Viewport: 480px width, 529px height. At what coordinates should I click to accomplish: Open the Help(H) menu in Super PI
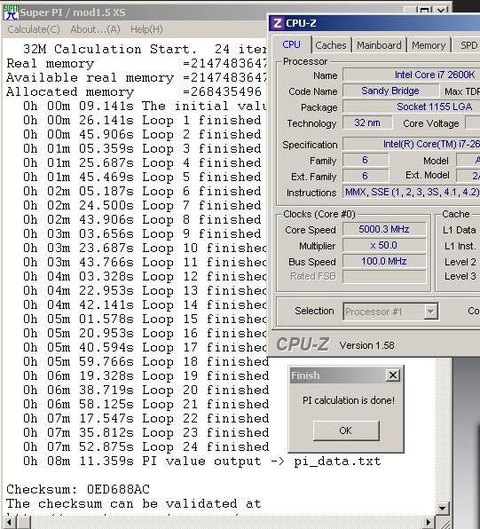(146, 29)
